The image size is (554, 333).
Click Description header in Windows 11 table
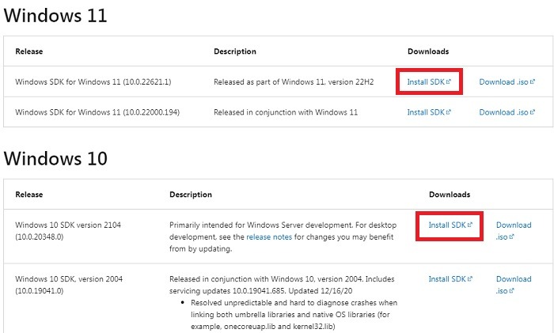[x=235, y=51]
